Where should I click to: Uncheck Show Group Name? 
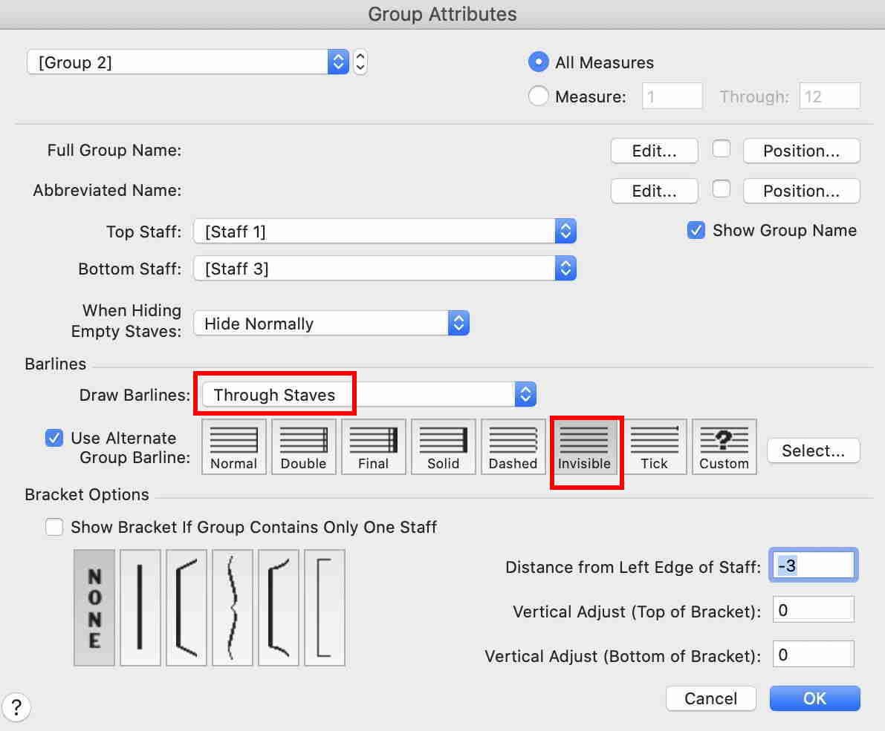tap(696, 231)
